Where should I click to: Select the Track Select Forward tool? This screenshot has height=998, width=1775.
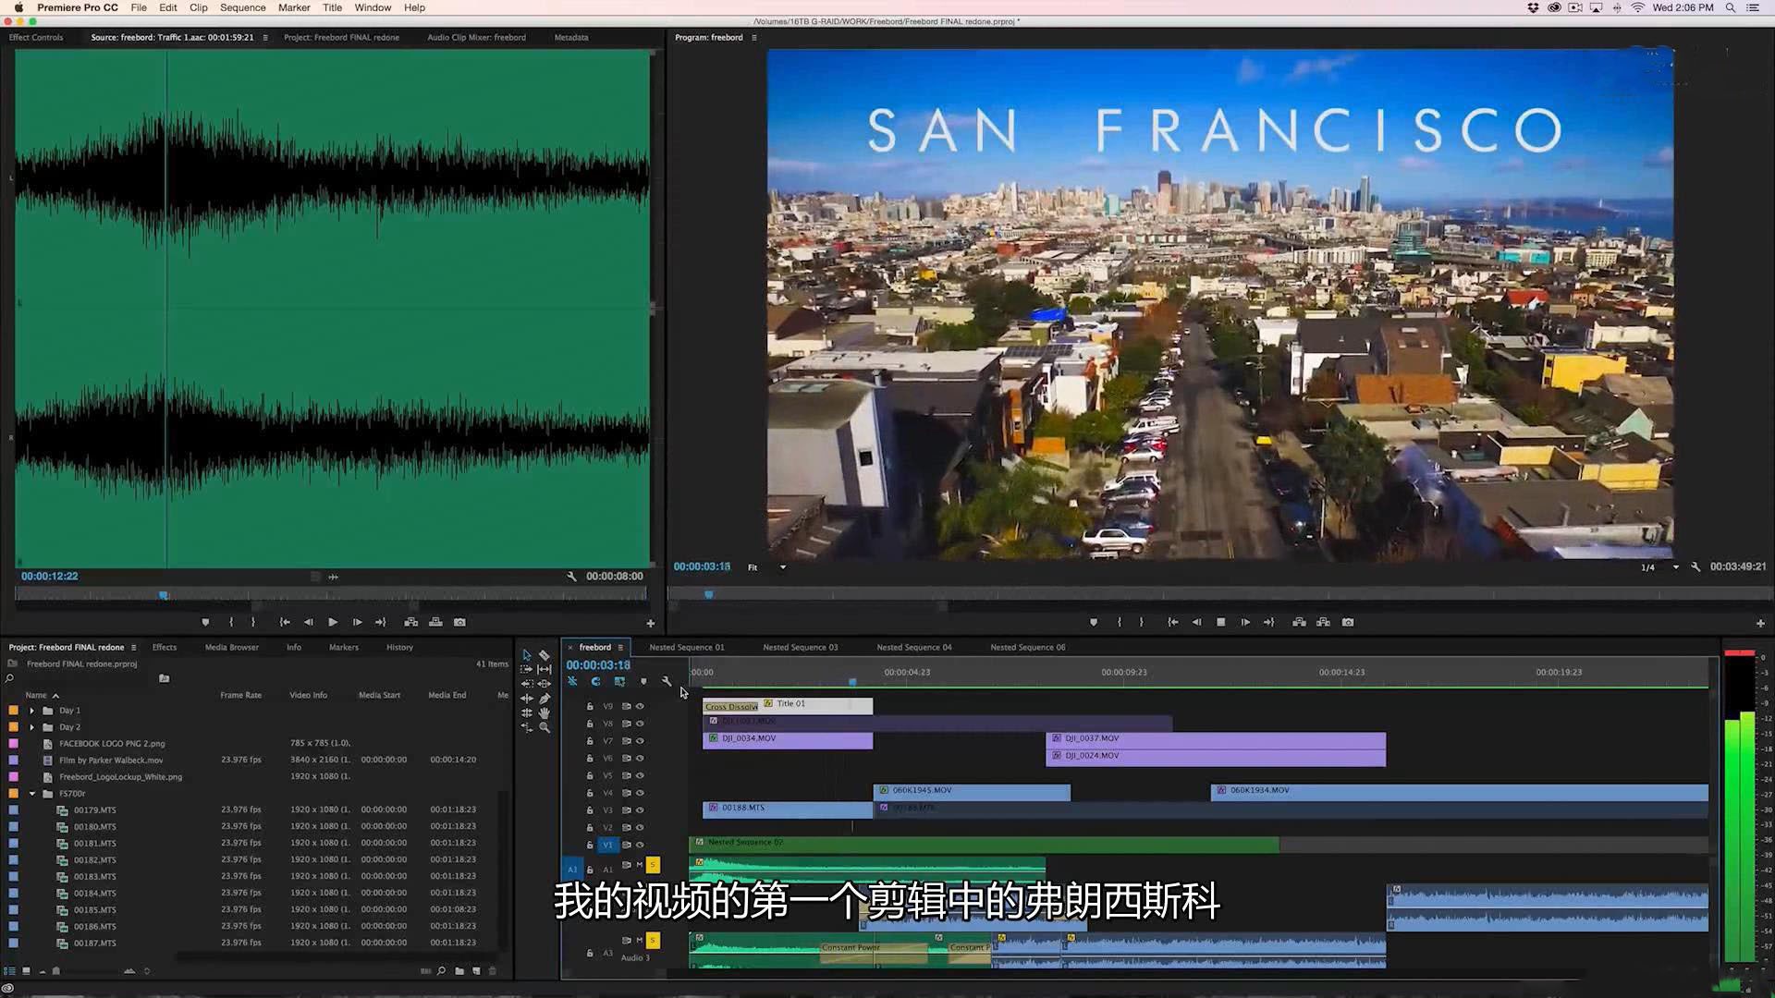pyautogui.click(x=527, y=669)
